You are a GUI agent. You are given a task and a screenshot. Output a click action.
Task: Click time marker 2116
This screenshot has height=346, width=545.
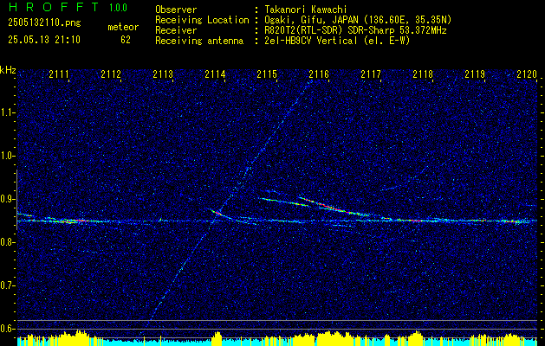coord(319,74)
